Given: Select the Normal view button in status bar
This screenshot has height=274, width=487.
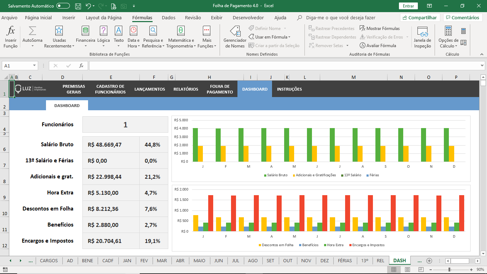Looking at the screenshot, I should point(394,270).
